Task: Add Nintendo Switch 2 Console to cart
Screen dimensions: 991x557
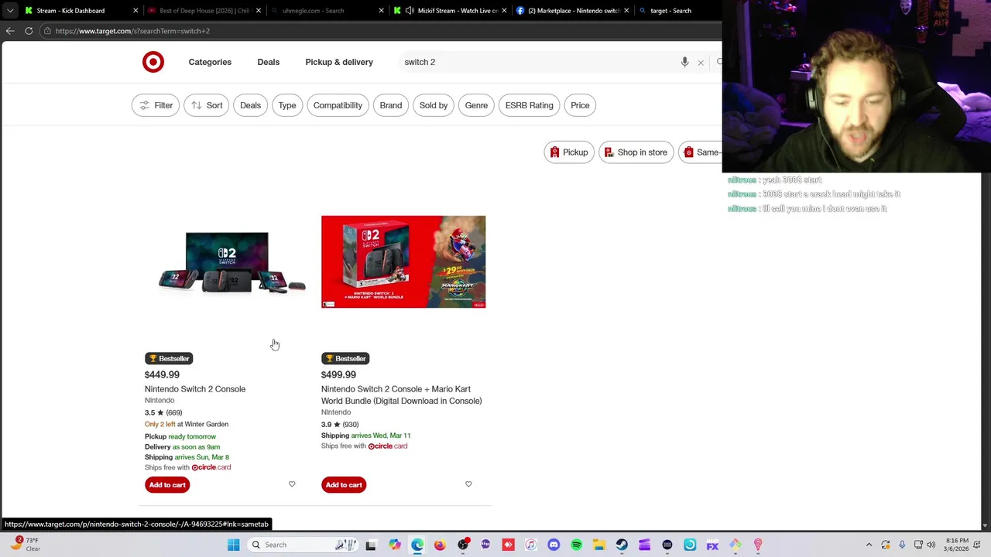Action: (x=167, y=485)
